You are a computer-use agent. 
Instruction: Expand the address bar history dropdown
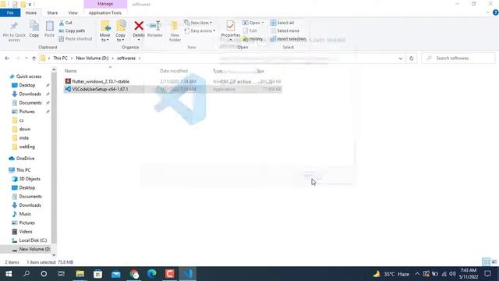400,59
